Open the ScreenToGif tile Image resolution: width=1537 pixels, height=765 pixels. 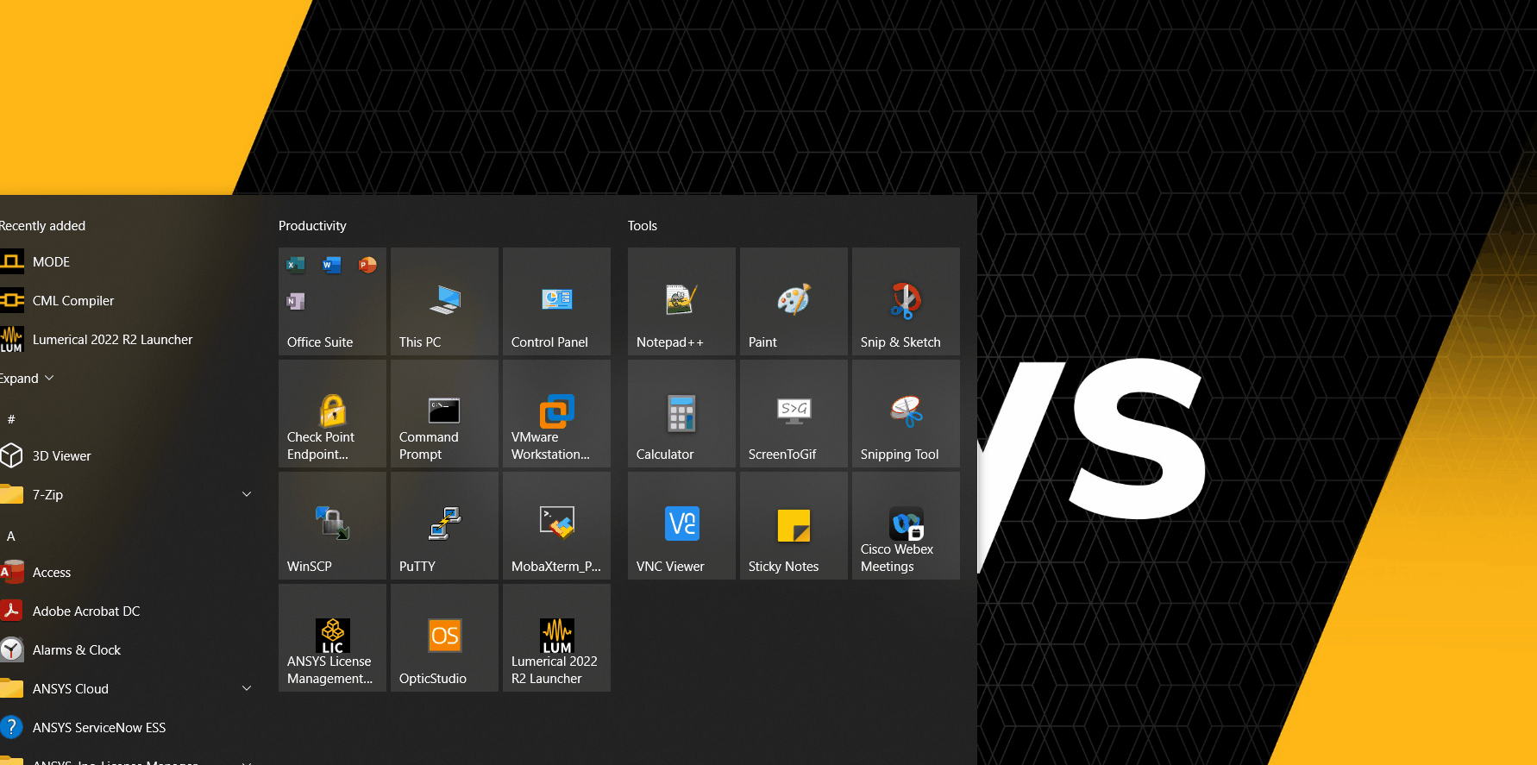point(794,413)
